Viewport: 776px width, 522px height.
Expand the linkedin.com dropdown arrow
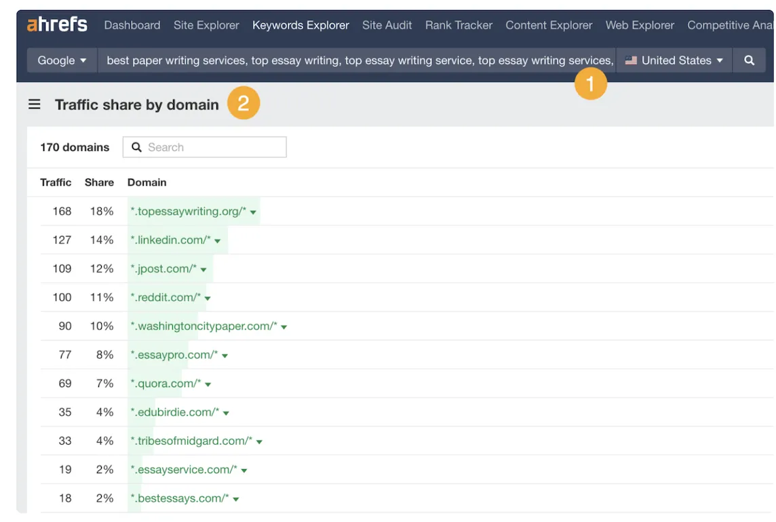pos(217,241)
